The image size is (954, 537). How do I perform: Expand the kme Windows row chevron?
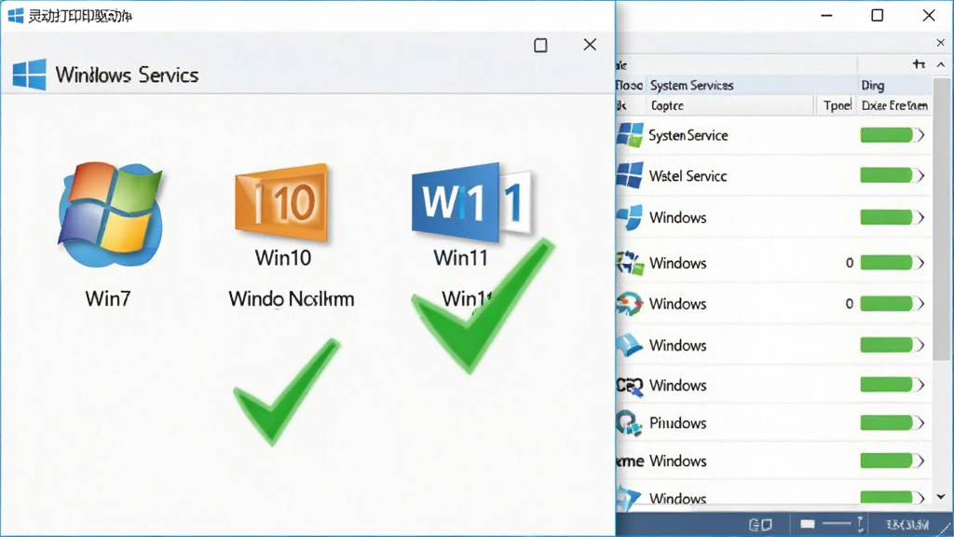point(920,461)
